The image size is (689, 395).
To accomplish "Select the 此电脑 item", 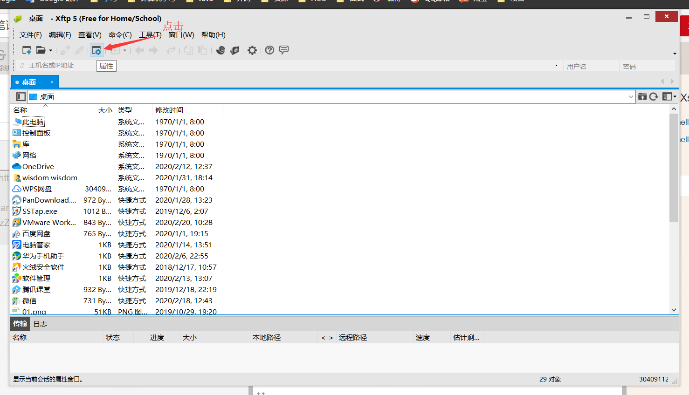I will pyautogui.click(x=33, y=122).
